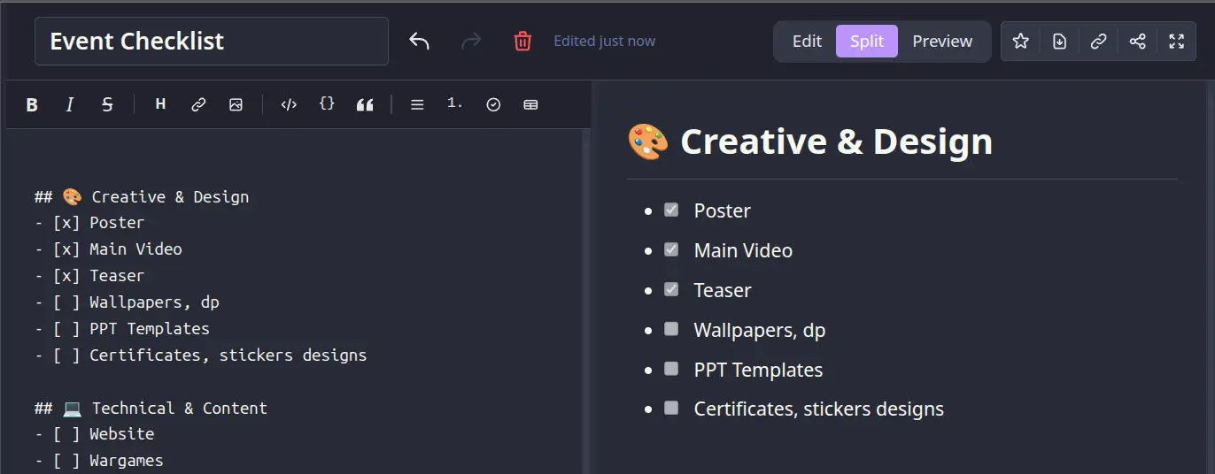1215x474 pixels.
Task: Switch to Edit view
Action: (807, 41)
